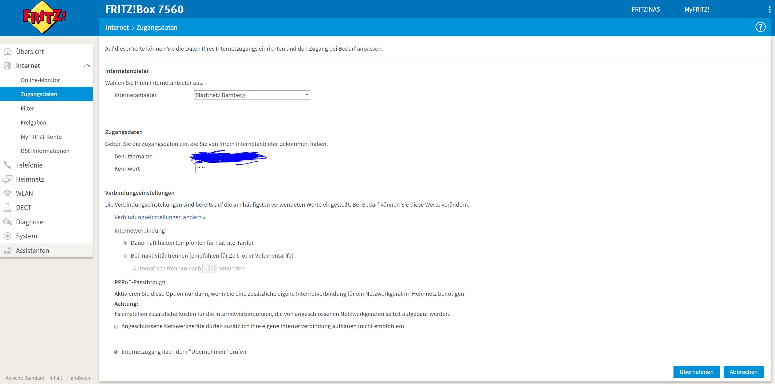Open Online-Monitor in the sidebar
This screenshot has height=384, width=775.
(40, 80)
